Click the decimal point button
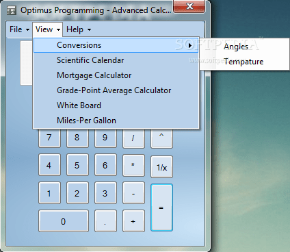This screenshot has height=252, width=290. (x=105, y=221)
